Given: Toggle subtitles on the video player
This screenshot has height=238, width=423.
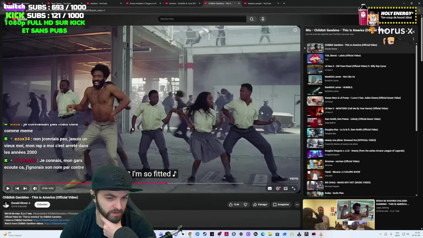Looking at the screenshot, I should [x=270, y=188].
